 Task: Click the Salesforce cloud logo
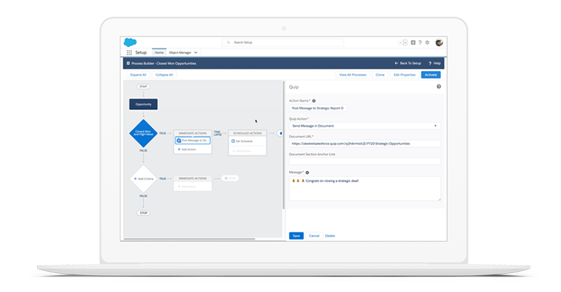(x=130, y=42)
